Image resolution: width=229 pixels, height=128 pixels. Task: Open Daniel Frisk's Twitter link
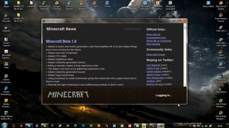coord(153,68)
